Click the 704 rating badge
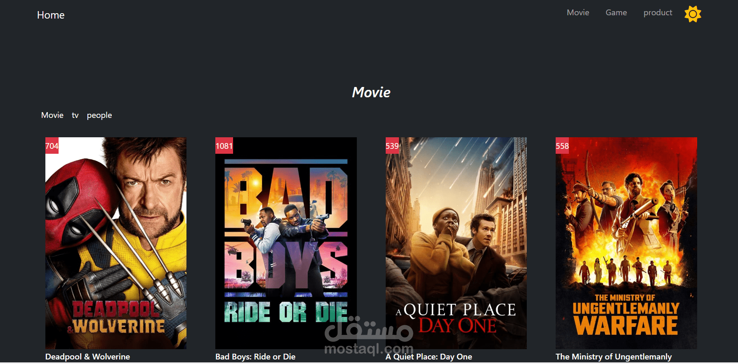738x364 pixels. pos(52,146)
